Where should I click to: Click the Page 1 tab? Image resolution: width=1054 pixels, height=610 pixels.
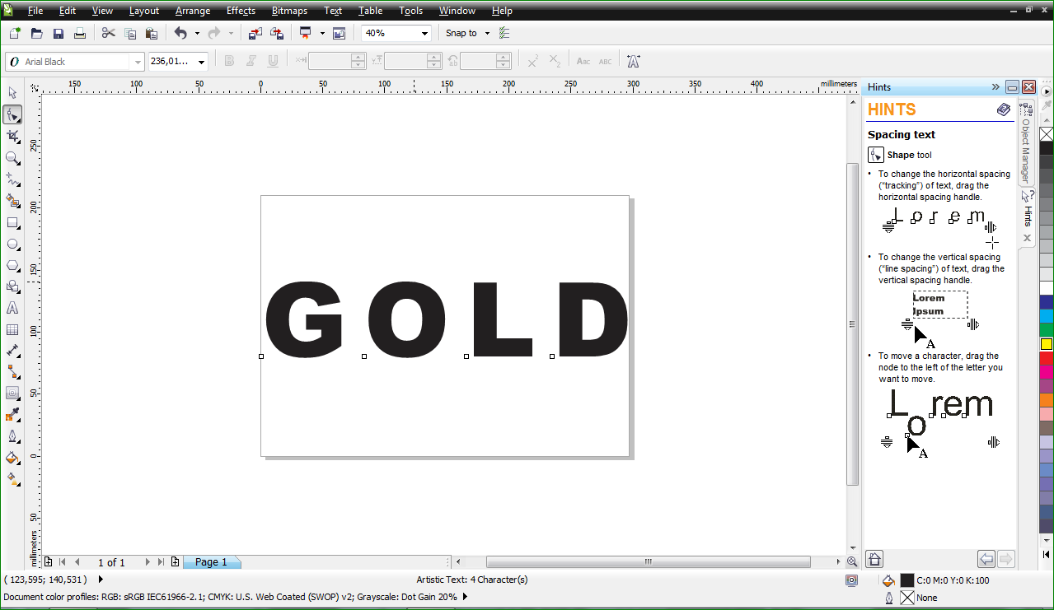point(212,561)
